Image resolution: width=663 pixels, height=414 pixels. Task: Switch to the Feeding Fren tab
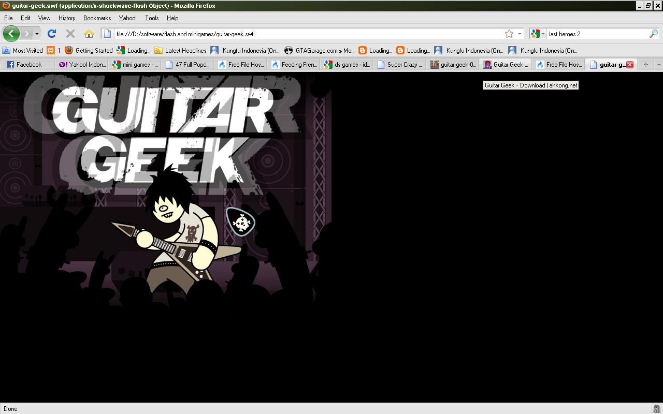point(294,65)
